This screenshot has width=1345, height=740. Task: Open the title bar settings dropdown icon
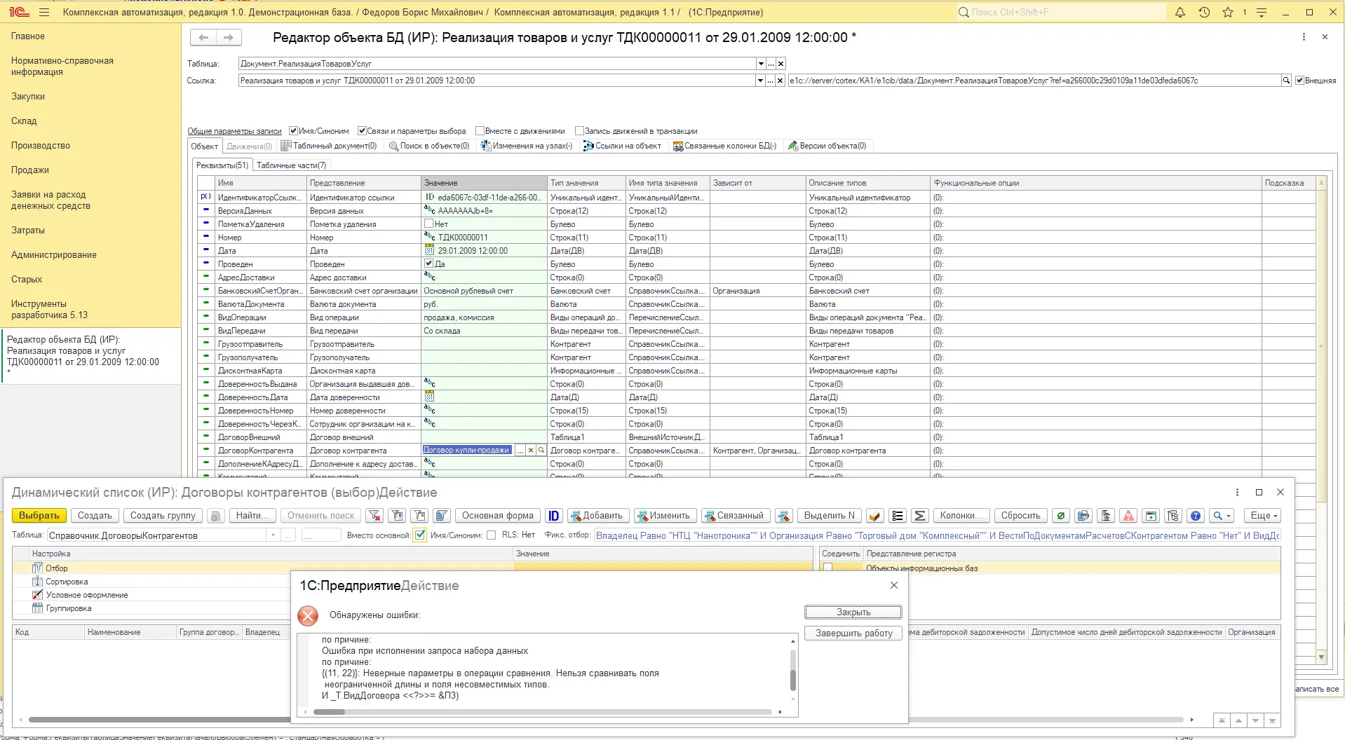1262,13
